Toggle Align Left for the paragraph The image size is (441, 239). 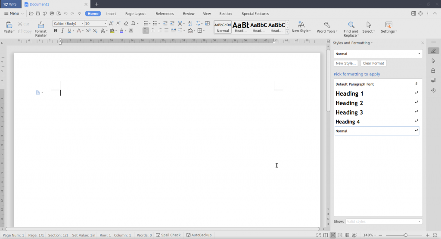[x=146, y=31]
